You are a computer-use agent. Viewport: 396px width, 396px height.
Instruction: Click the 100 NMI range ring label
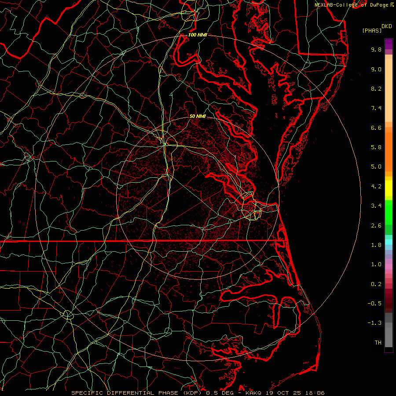pos(198,35)
